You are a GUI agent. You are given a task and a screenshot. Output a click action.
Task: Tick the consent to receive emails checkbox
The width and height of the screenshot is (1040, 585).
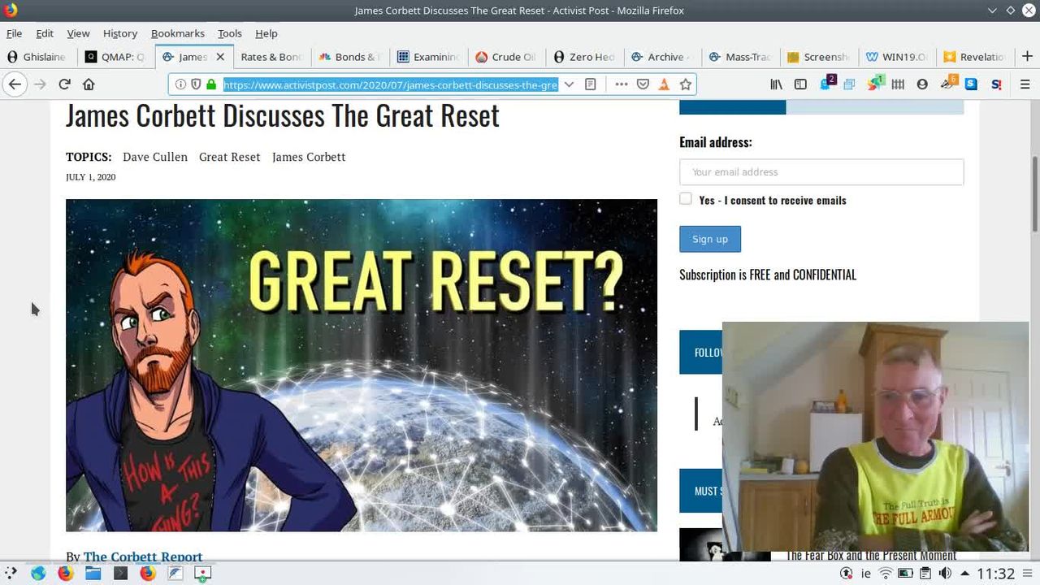pyautogui.click(x=686, y=199)
